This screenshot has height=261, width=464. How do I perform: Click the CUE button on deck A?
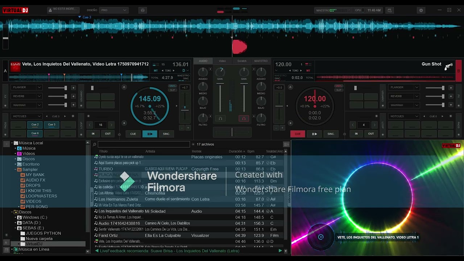pos(133,134)
